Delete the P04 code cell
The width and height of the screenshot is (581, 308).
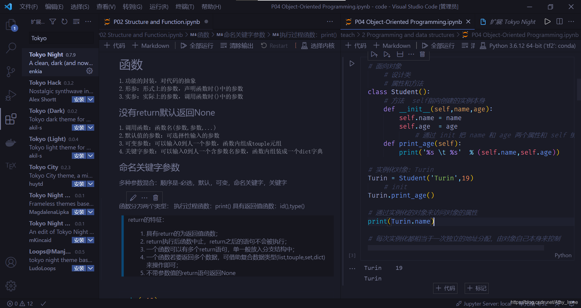pos(422,54)
